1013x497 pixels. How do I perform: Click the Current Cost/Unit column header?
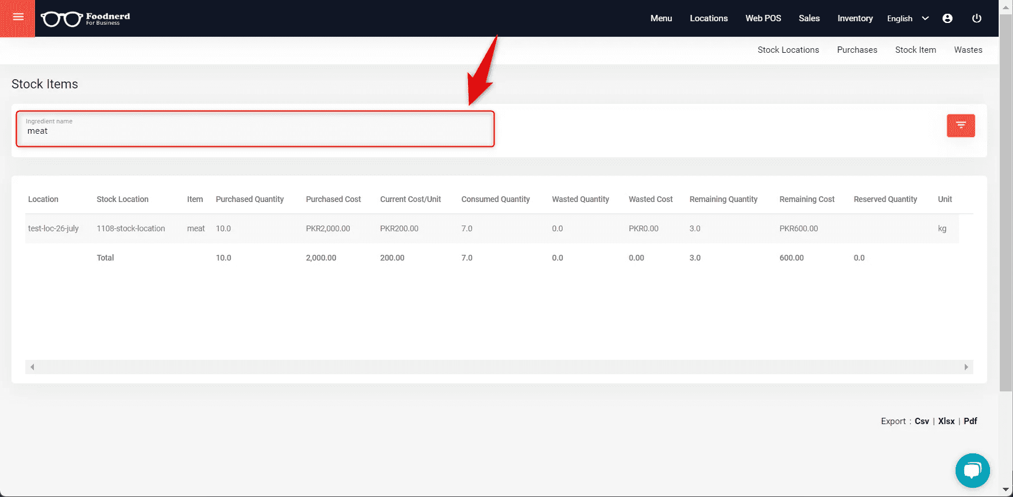[411, 199]
